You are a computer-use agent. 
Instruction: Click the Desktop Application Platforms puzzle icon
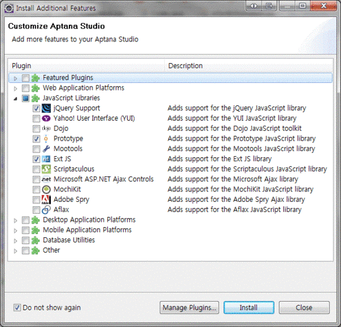pos(35,220)
